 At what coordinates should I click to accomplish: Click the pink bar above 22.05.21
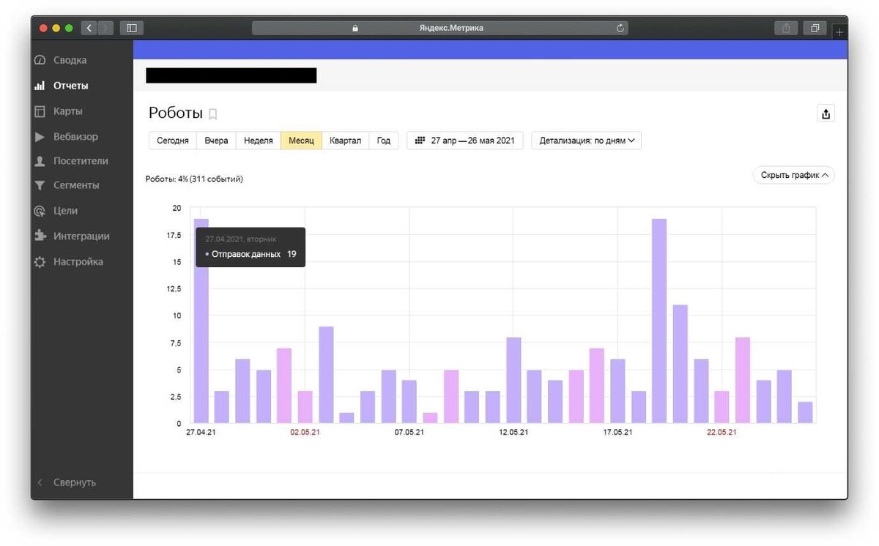tap(722, 407)
